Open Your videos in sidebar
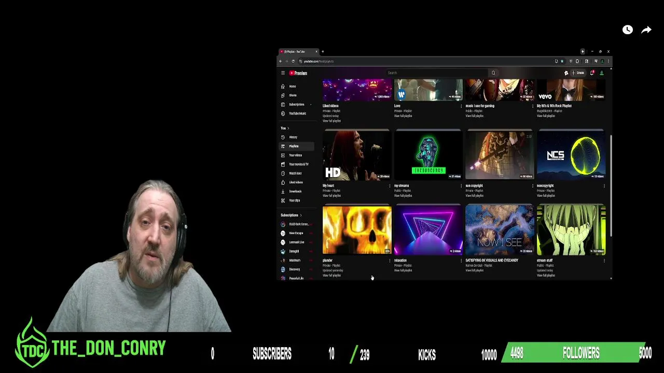664x373 pixels. (297, 155)
